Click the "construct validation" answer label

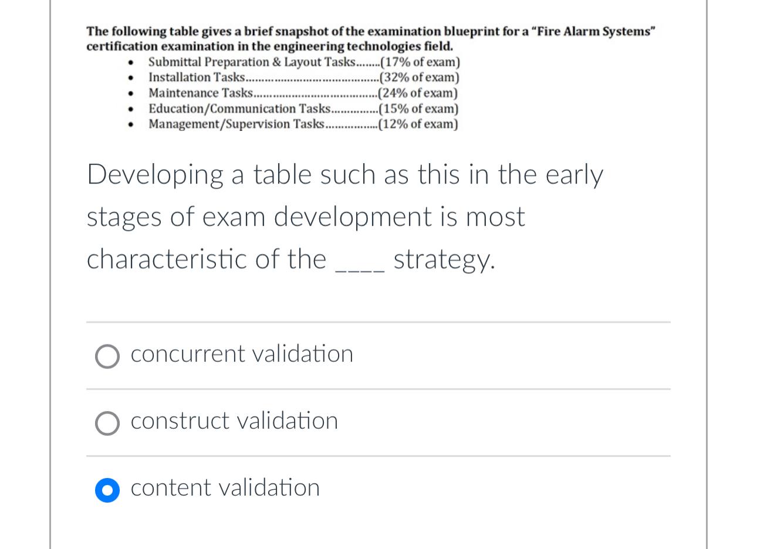click(x=234, y=421)
